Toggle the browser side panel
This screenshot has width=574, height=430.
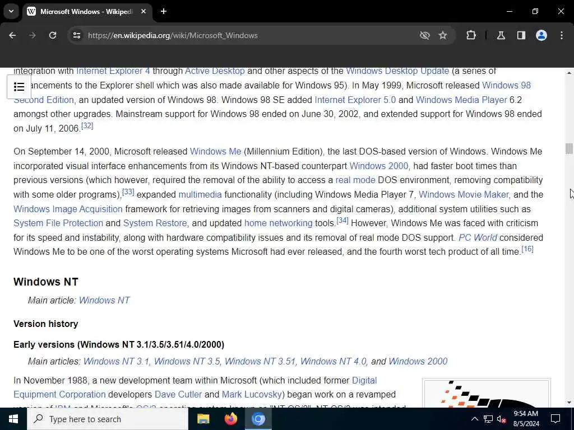[x=521, y=35]
